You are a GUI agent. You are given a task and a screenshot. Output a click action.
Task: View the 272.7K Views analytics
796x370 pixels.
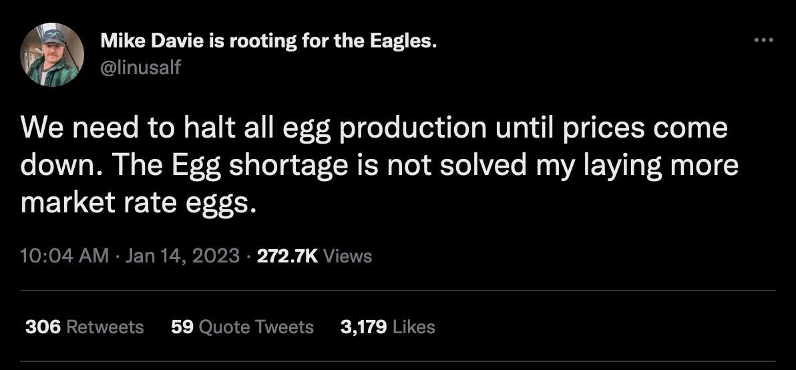314,255
